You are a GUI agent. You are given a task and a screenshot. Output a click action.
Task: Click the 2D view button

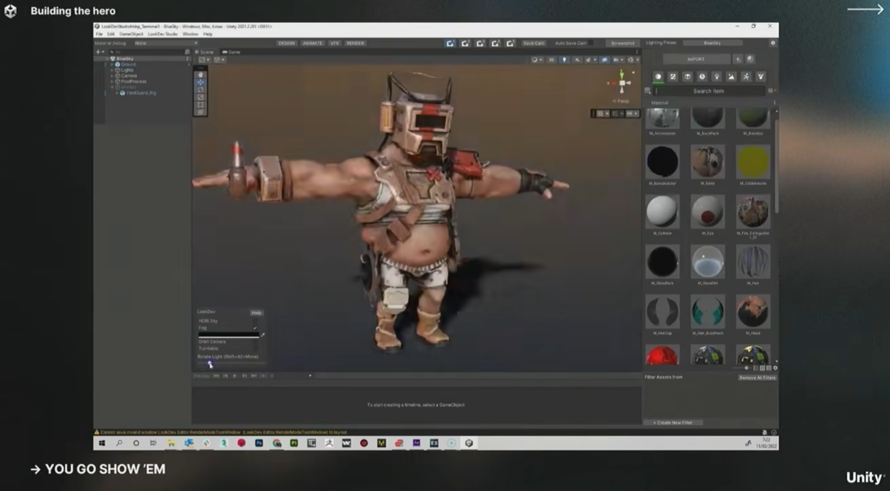pos(551,60)
